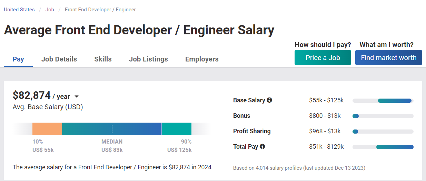
Task: Select the Pay tab
Action: tap(18, 59)
